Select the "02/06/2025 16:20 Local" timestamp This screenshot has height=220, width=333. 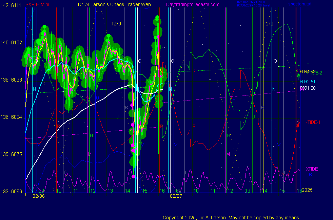pyautogui.click(x=254, y=5)
